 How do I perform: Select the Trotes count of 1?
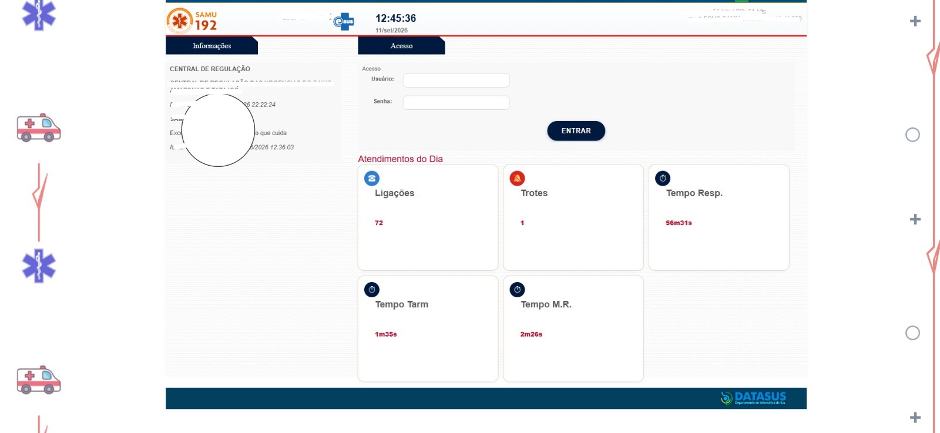click(x=522, y=223)
